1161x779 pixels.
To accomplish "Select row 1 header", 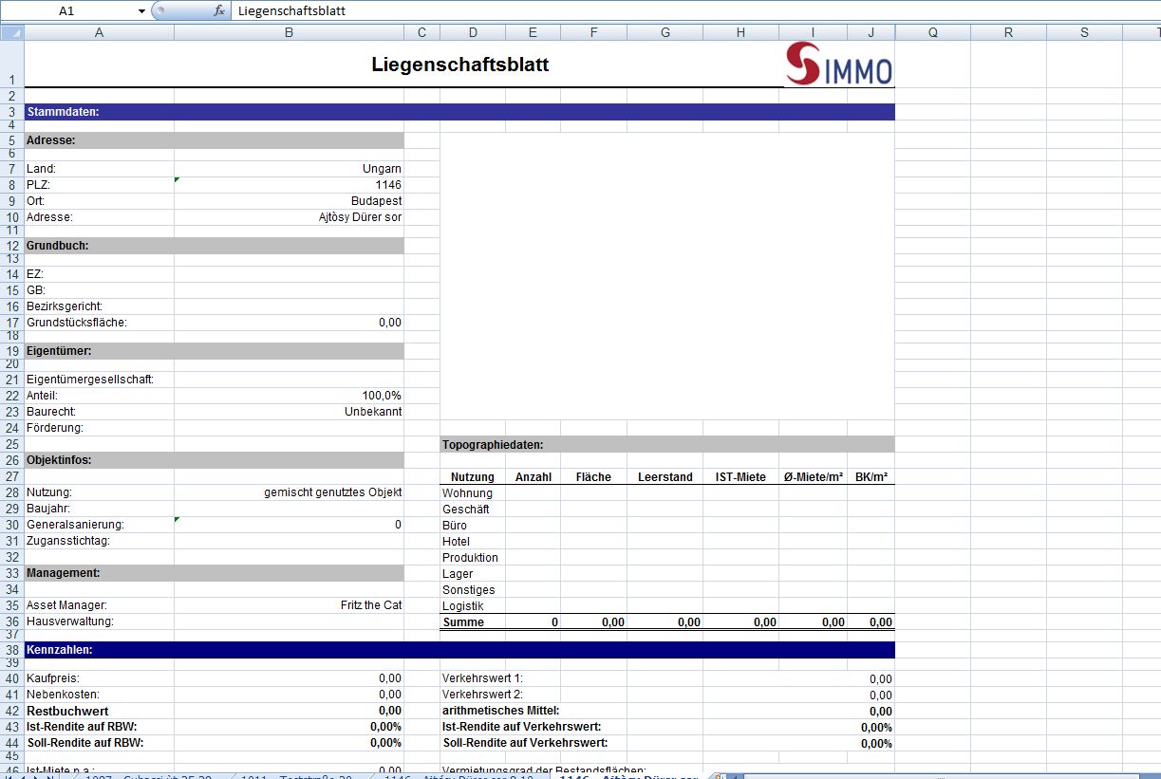I will [11, 65].
